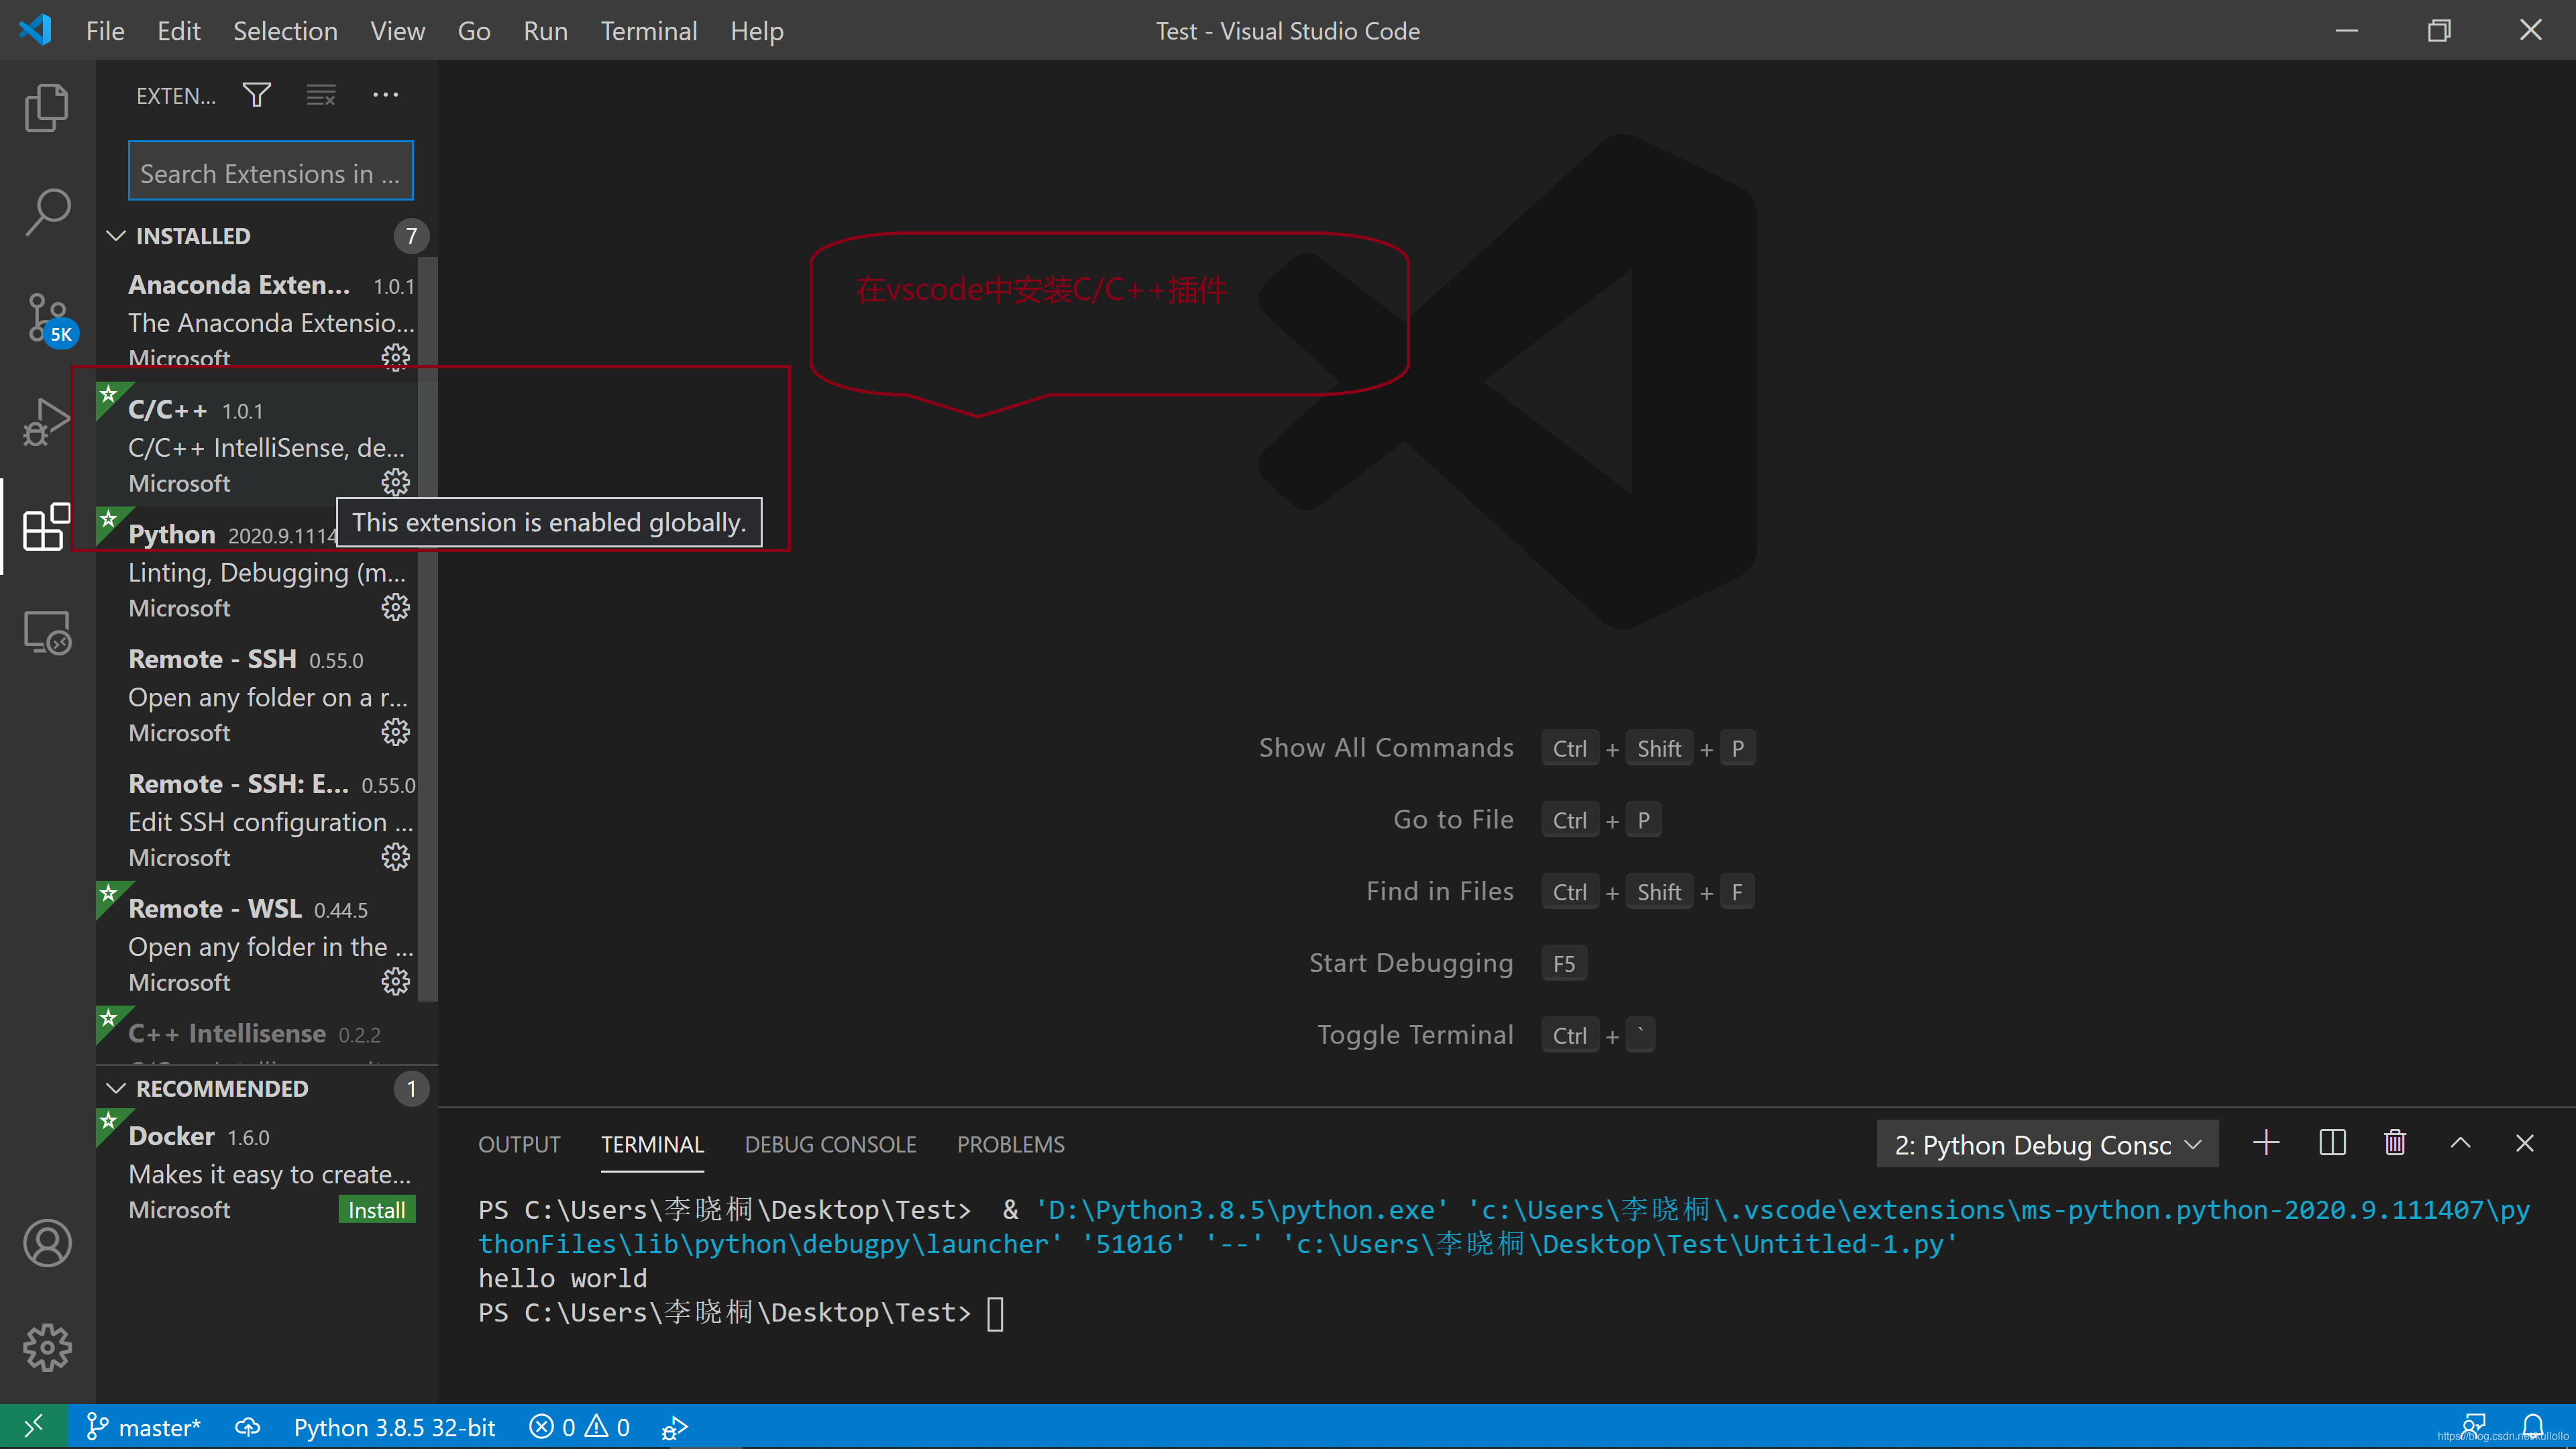Click Python 3.8.5 32-bit interpreter in status bar
Viewport: 2576px width, 1449px height.
click(x=394, y=1427)
